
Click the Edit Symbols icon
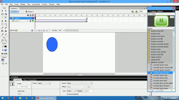(136, 12)
